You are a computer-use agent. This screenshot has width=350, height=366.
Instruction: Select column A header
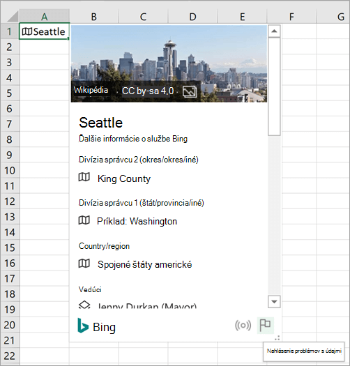pyautogui.click(x=45, y=16)
